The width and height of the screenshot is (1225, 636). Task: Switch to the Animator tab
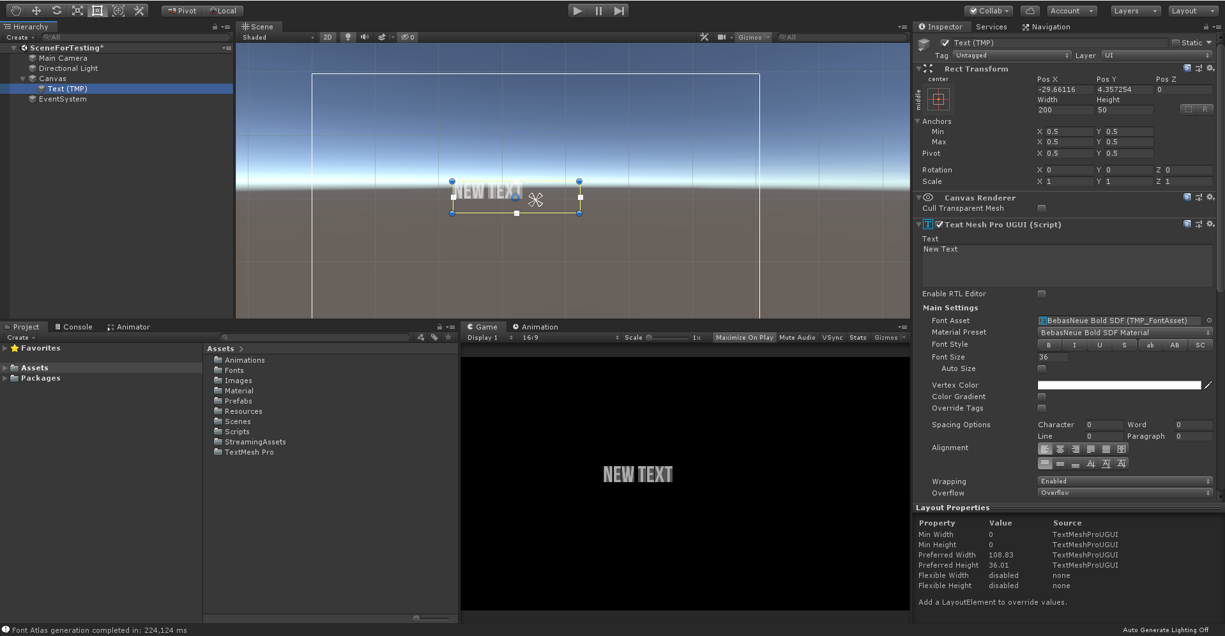point(128,327)
